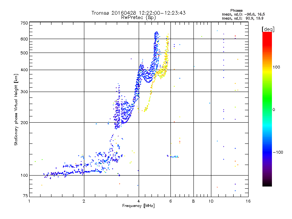Image resolution: width=292 pixels, height=219 pixels.
Task: Click the 'mean, sd,O: -96.6, 16.5' line
Action: 243,14
